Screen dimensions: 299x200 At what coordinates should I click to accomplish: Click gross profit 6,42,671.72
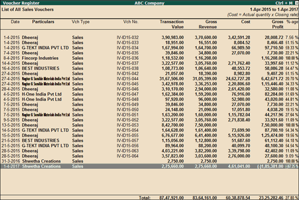click(272, 79)
